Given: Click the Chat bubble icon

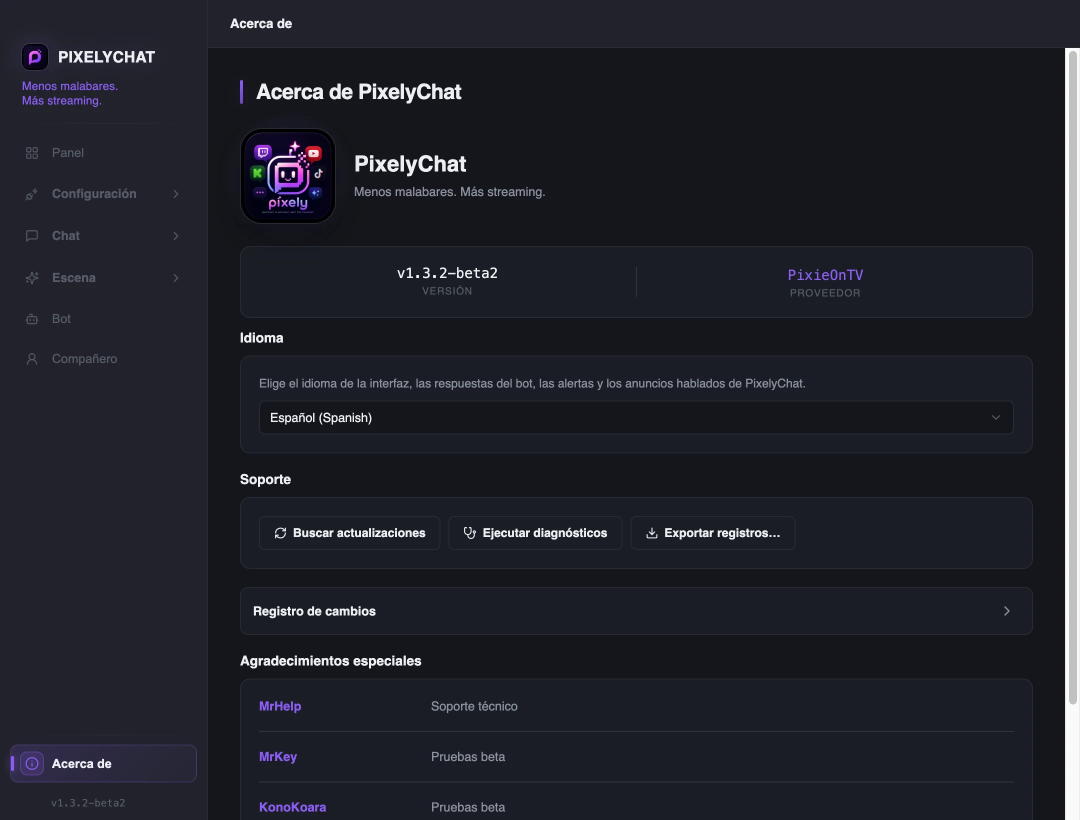Looking at the screenshot, I should point(32,236).
